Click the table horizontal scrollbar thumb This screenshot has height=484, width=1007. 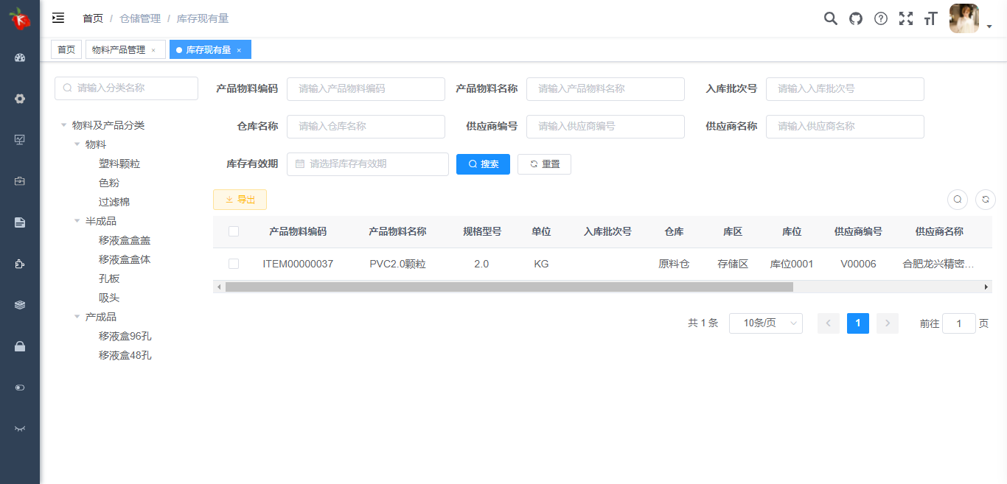(509, 287)
